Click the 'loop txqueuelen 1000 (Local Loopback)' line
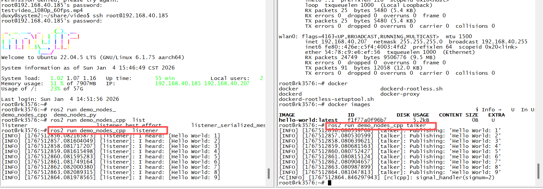Screen dimensions: 543x189 click(369, 5)
